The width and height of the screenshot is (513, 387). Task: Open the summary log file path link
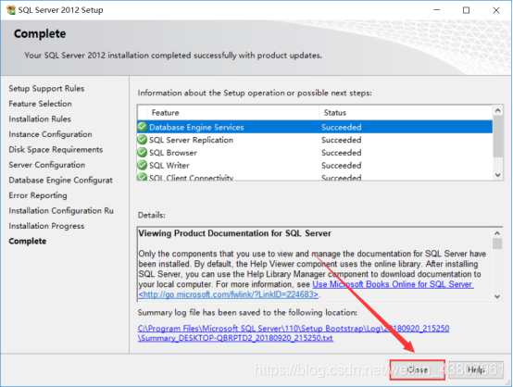(294, 333)
